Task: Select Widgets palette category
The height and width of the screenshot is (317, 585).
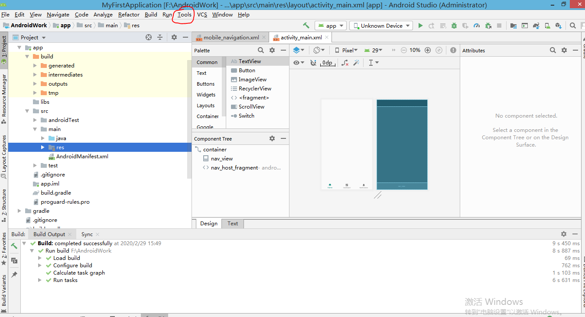Action: (x=206, y=95)
